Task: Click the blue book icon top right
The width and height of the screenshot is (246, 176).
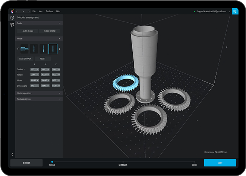Action: click(235, 12)
